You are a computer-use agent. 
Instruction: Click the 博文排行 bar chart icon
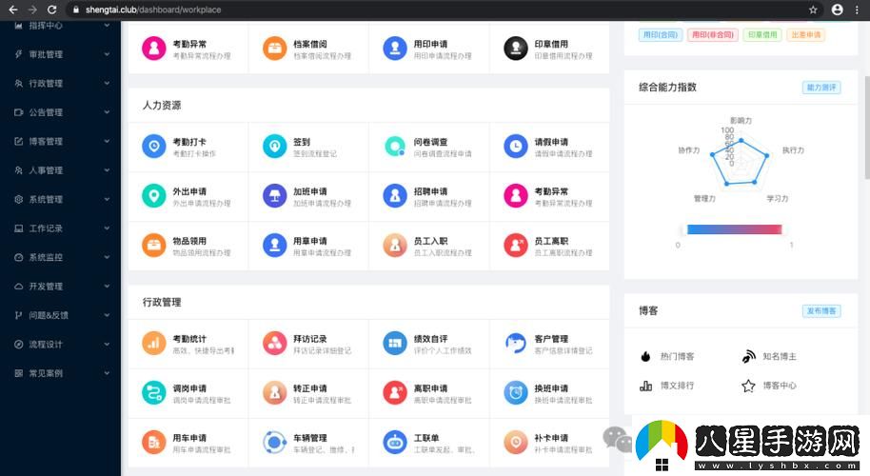pyautogui.click(x=646, y=386)
